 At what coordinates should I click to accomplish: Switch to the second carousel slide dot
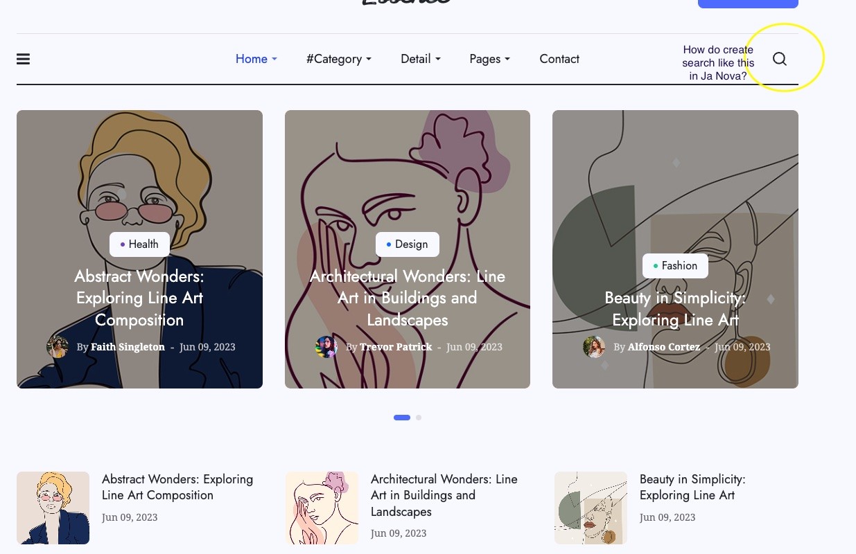click(419, 418)
